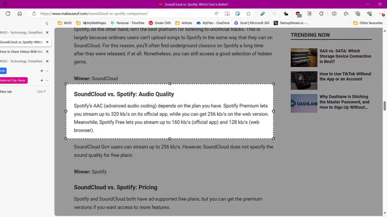This screenshot has height=217, width=387.
Task: Click the SoundCloud vs. Spotify: Pricing heading
Action: [x=116, y=187]
